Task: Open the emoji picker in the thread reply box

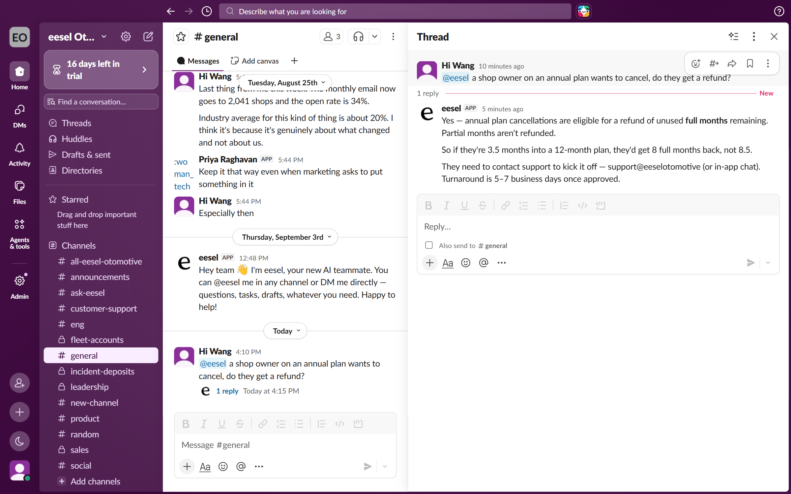Action: (x=466, y=263)
